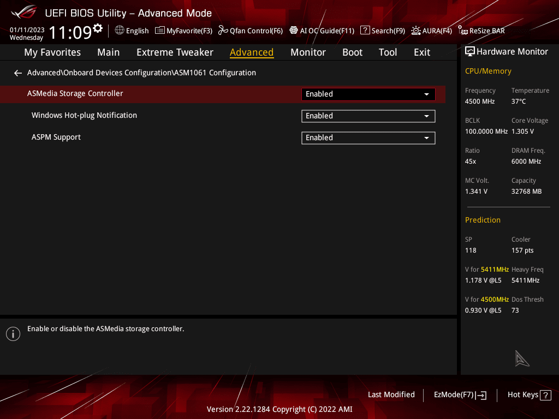Click the EzMode exit arrow icon

[x=481, y=395]
